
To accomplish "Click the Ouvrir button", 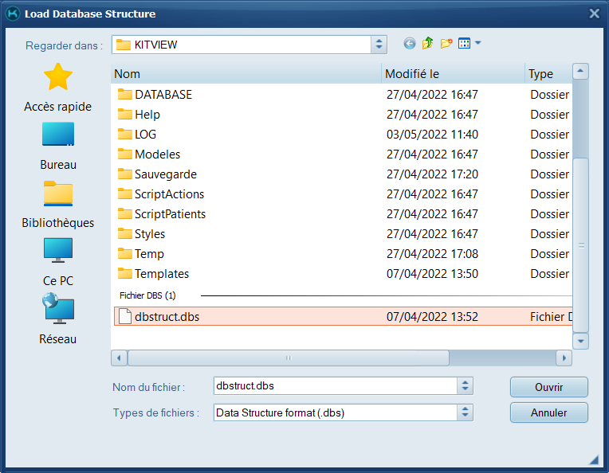I will (x=548, y=387).
